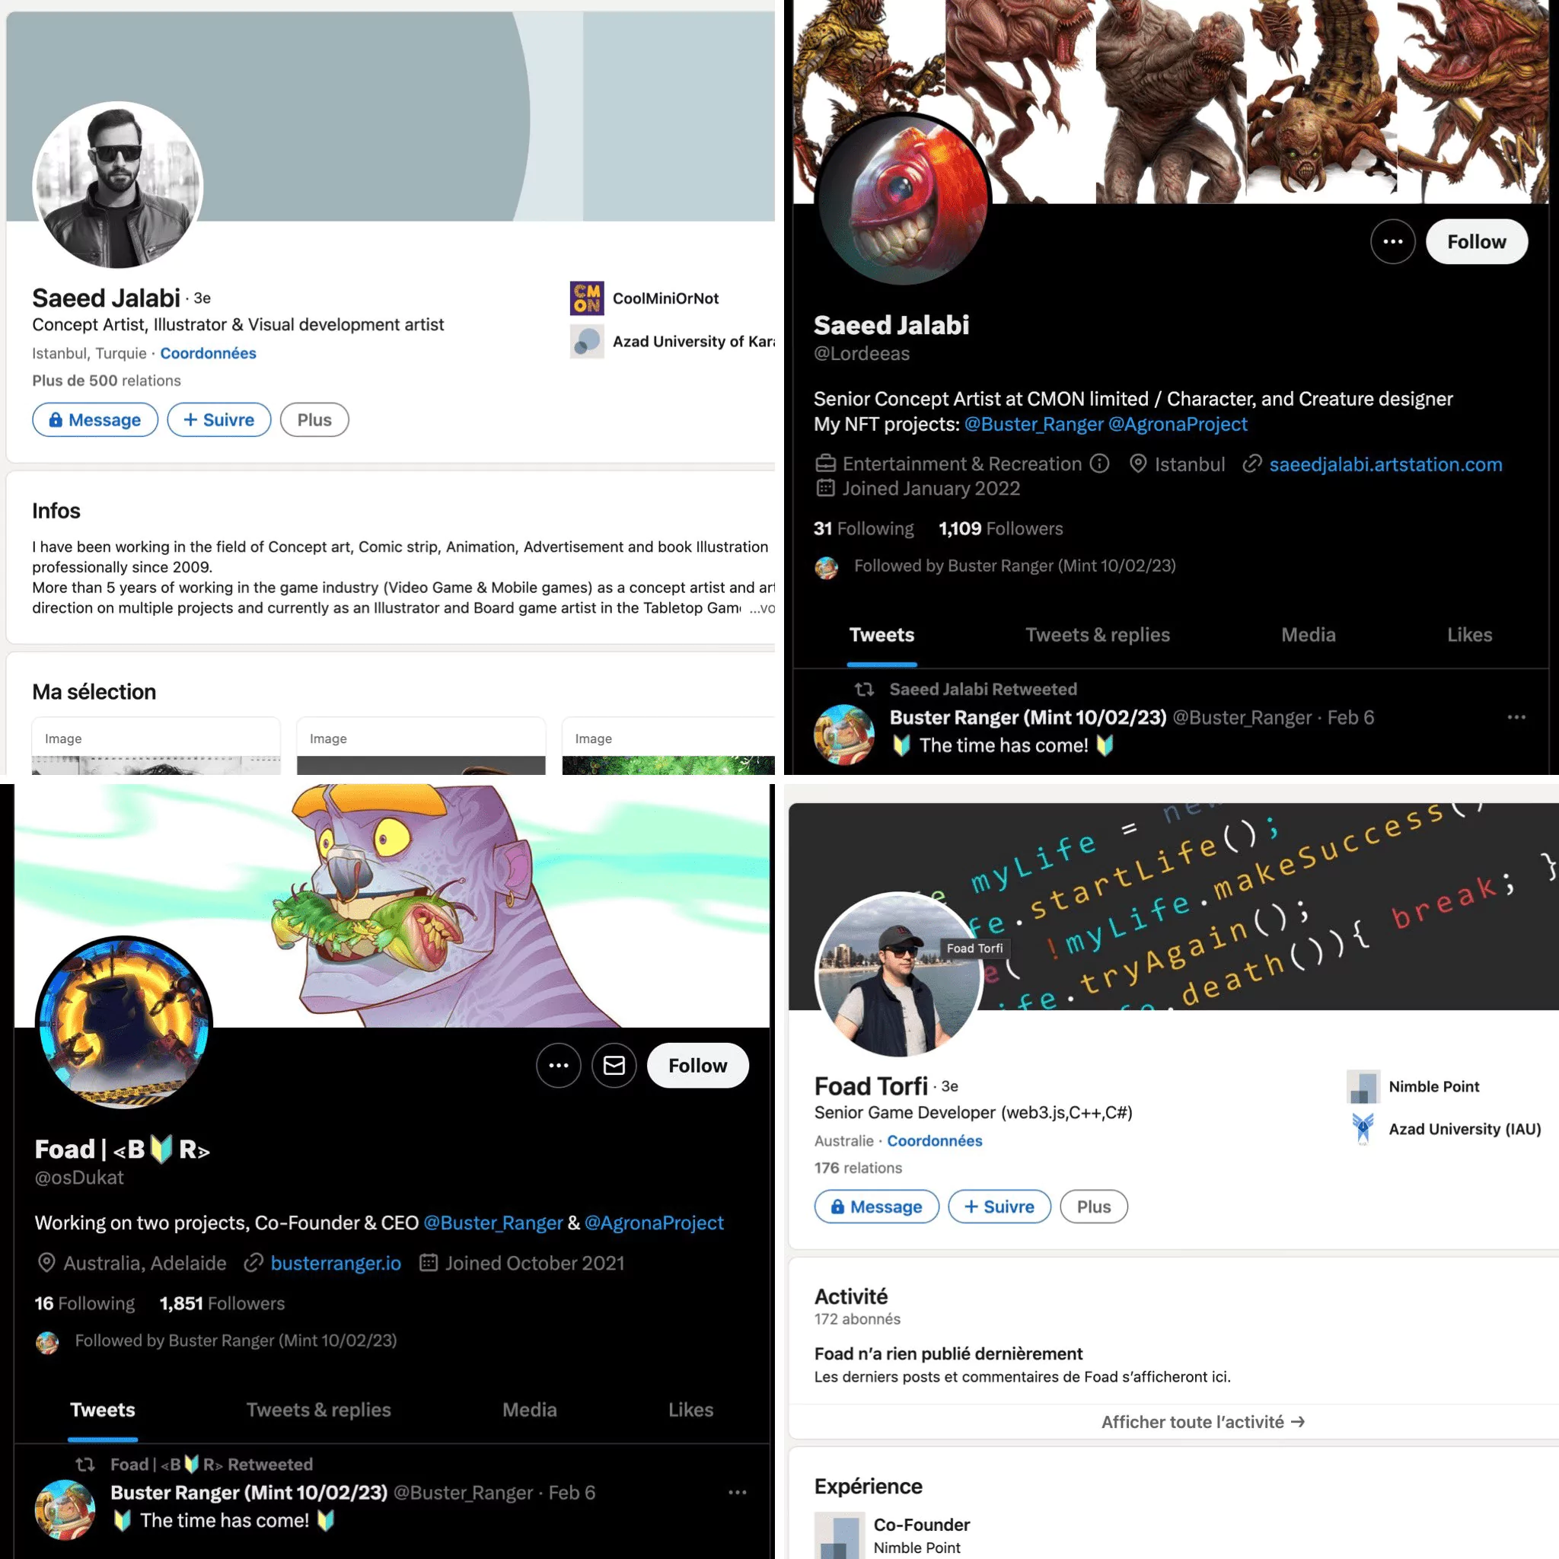Image resolution: width=1559 pixels, height=1559 pixels.
Task: Expand the 'Plus' menu on Foad Torfi's LinkedIn
Action: coord(1093,1207)
